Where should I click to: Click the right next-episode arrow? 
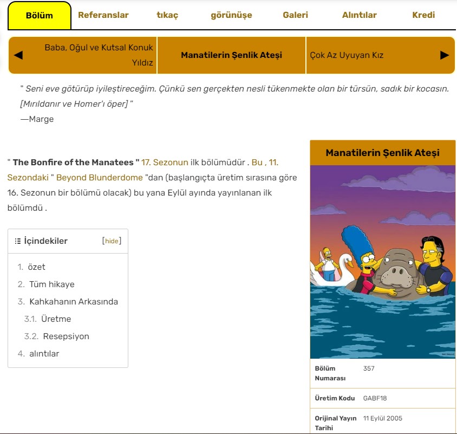point(445,55)
